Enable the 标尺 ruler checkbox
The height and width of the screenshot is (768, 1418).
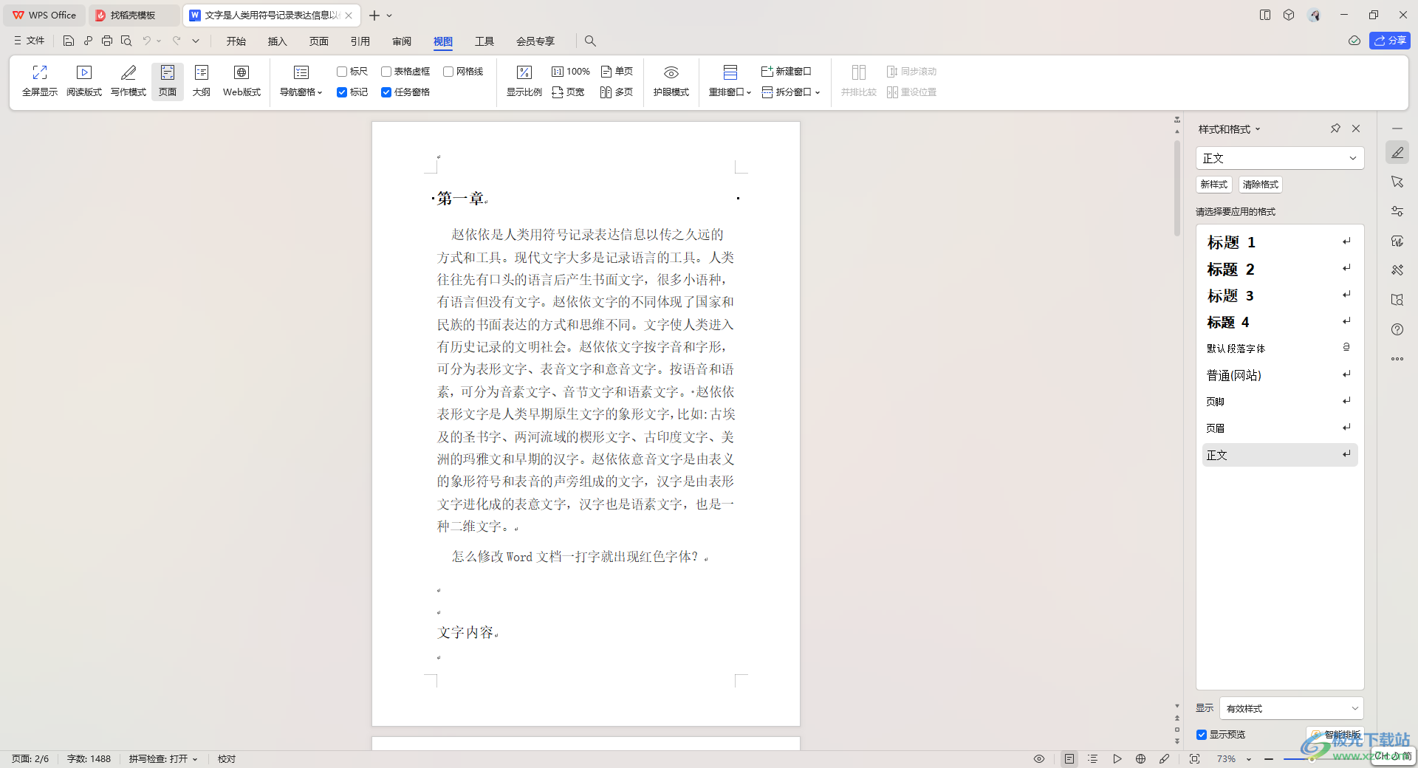click(342, 72)
